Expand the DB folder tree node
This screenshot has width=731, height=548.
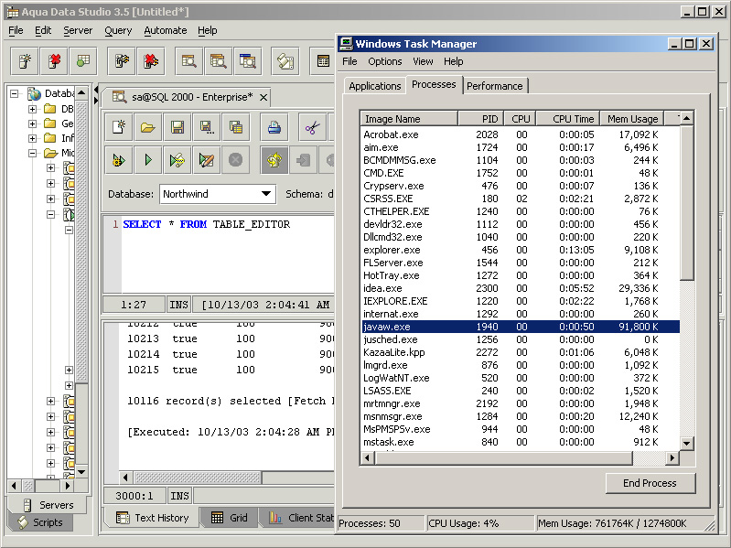(x=33, y=109)
